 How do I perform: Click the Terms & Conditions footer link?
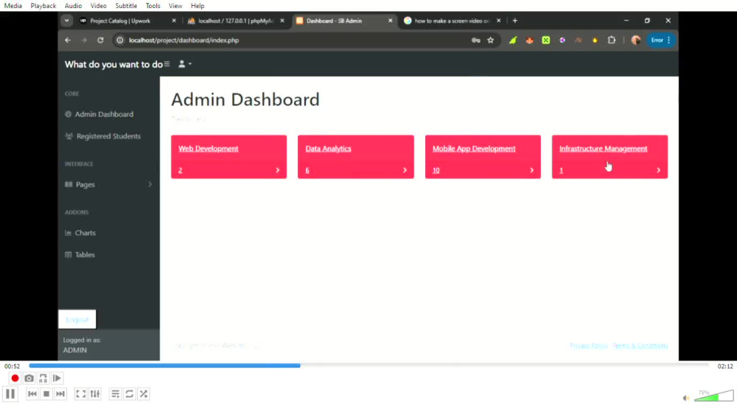pyautogui.click(x=640, y=346)
